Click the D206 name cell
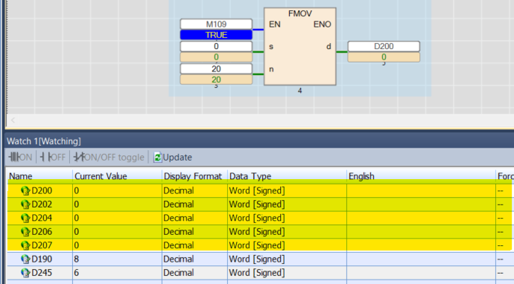This screenshot has width=514, height=284. [x=39, y=232]
